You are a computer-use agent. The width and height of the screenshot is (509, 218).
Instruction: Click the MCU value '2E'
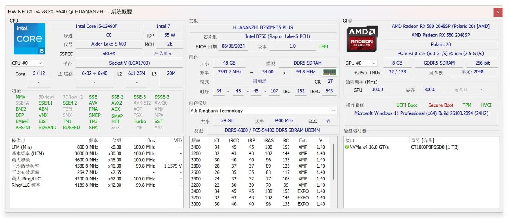click(x=170, y=44)
